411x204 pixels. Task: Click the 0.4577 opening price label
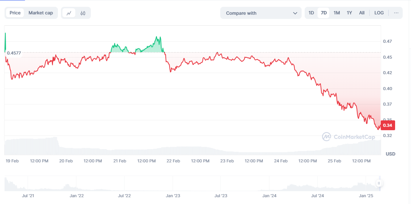[x=13, y=53]
